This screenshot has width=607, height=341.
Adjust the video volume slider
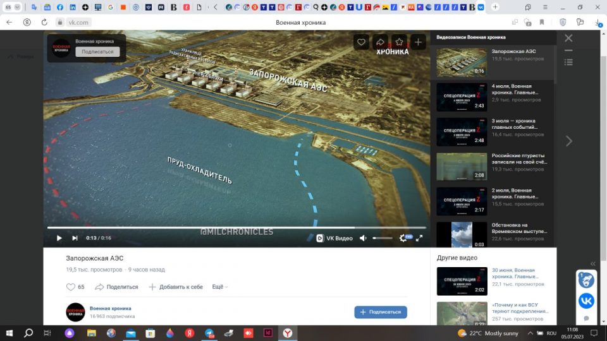point(382,238)
